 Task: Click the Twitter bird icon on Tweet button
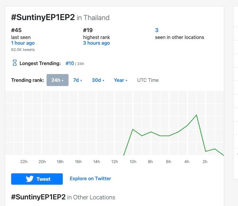pos(29,179)
